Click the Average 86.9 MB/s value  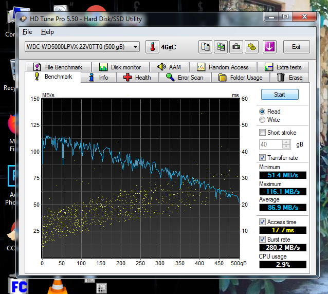tap(283, 208)
